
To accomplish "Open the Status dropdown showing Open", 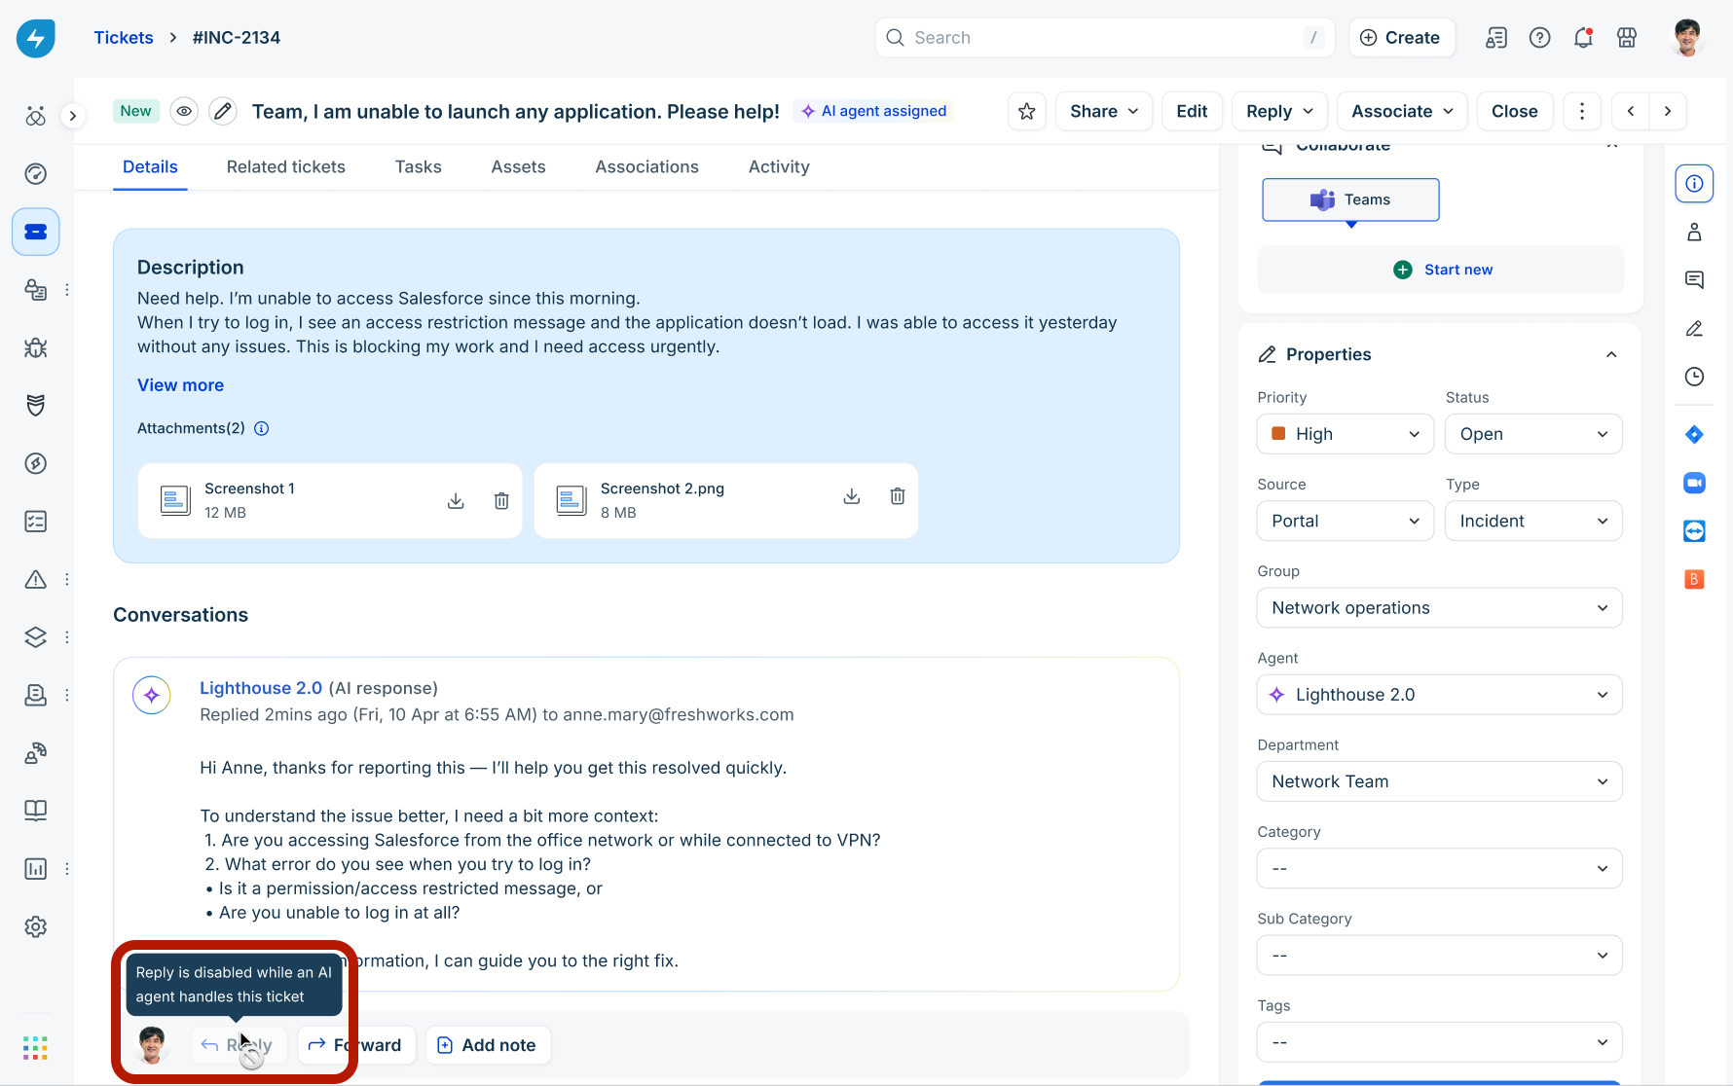I will tap(1534, 434).
